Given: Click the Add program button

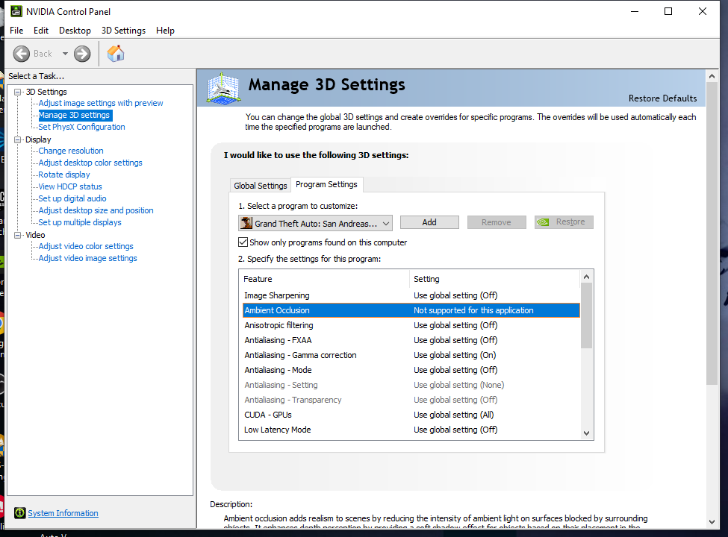Looking at the screenshot, I should 429,222.
